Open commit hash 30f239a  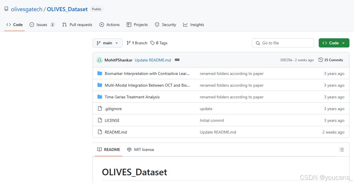point(286,60)
